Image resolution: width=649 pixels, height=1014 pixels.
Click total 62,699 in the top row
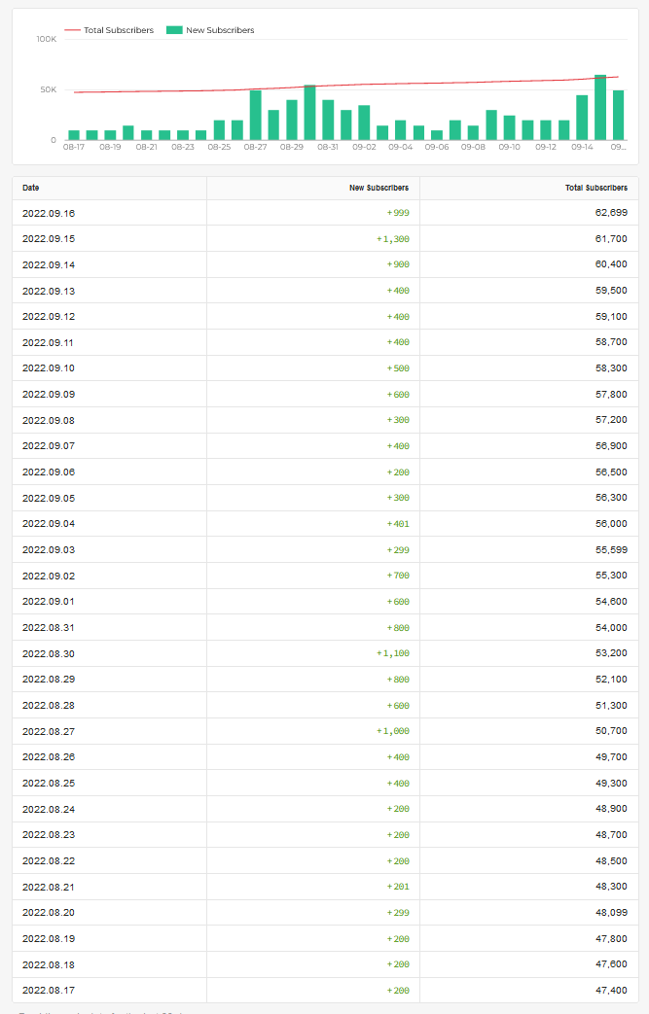pyautogui.click(x=611, y=213)
